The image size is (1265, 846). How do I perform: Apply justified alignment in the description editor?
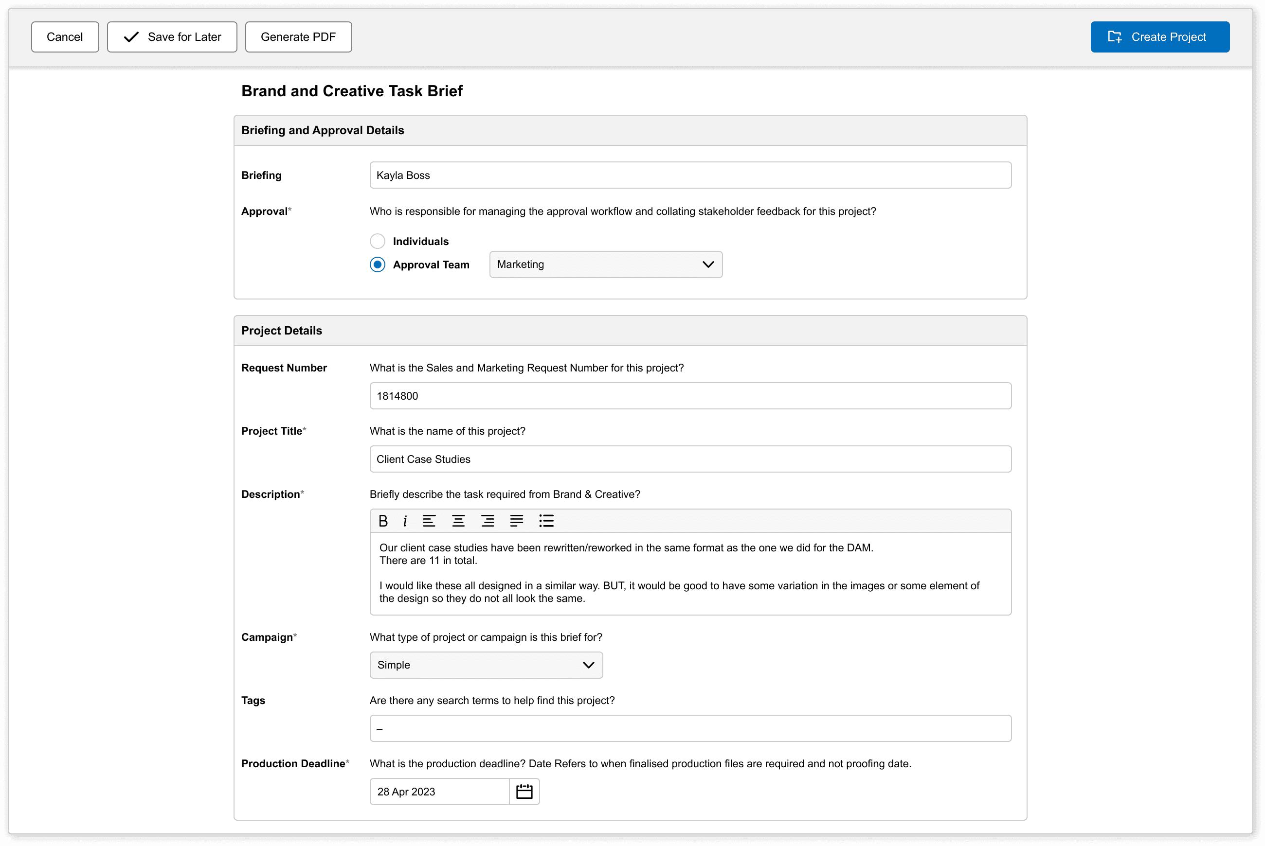pyautogui.click(x=517, y=521)
